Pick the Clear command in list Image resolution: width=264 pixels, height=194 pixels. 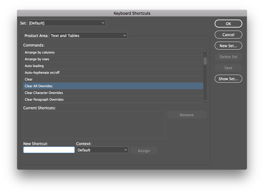click(113, 79)
